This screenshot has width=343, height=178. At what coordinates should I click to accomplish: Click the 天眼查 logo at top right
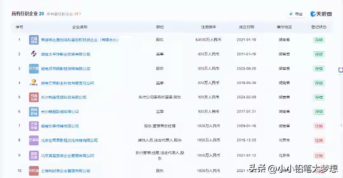(x=321, y=14)
